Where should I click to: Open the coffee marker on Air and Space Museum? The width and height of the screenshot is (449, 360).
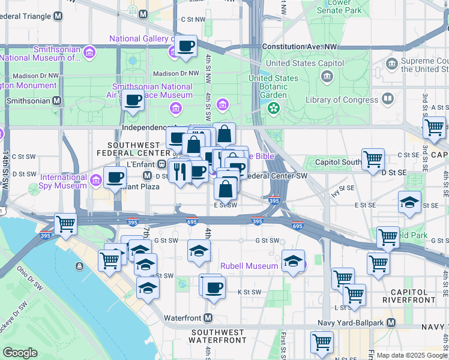click(x=133, y=101)
